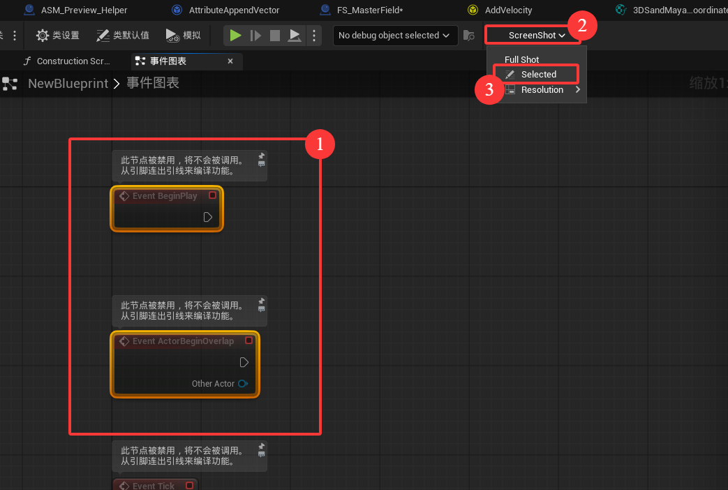The height and width of the screenshot is (490, 728).
Task: Click the class defaults button
Action: (123, 36)
